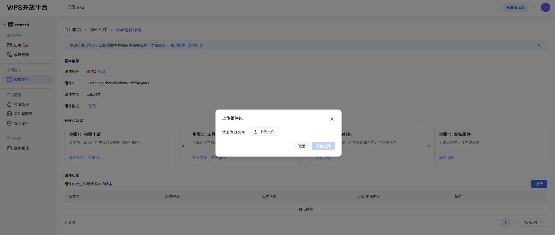Open 事件与回调 events and callbacks
Image resolution: width=555 pixels, height=235 pixels.
[23, 114]
